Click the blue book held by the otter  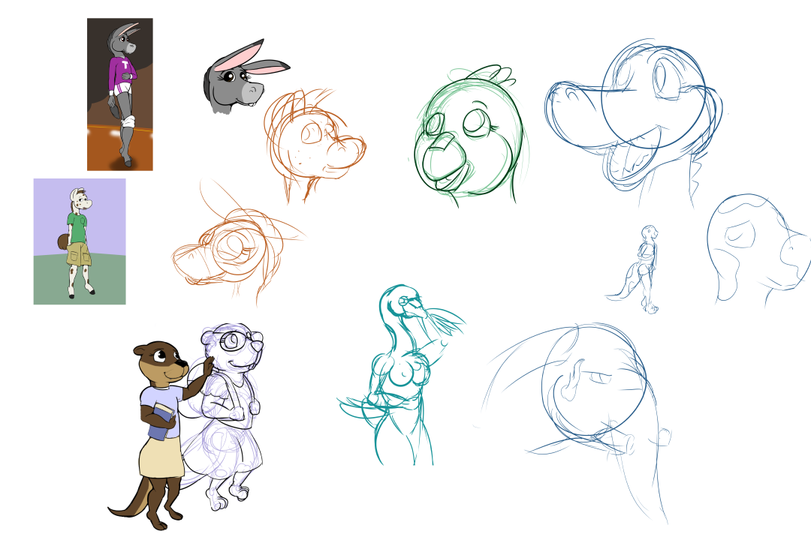tap(161, 422)
